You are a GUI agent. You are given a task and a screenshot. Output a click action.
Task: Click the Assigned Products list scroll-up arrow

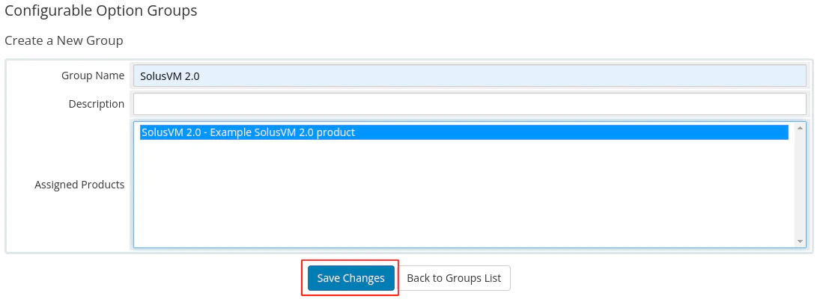point(800,127)
